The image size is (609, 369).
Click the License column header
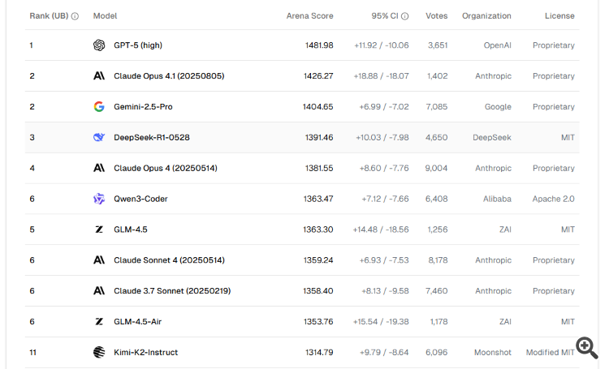tap(559, 16)
